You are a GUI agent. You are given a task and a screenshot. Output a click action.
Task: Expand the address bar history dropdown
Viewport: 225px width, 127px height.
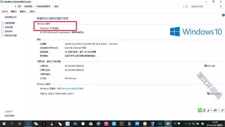[184, 6]
